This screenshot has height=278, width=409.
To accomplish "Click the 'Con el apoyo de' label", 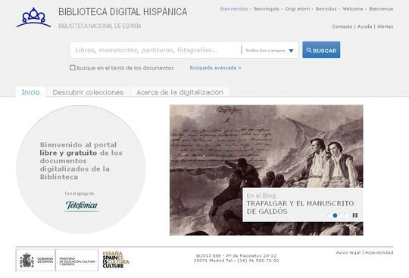I will click(80, 193).
